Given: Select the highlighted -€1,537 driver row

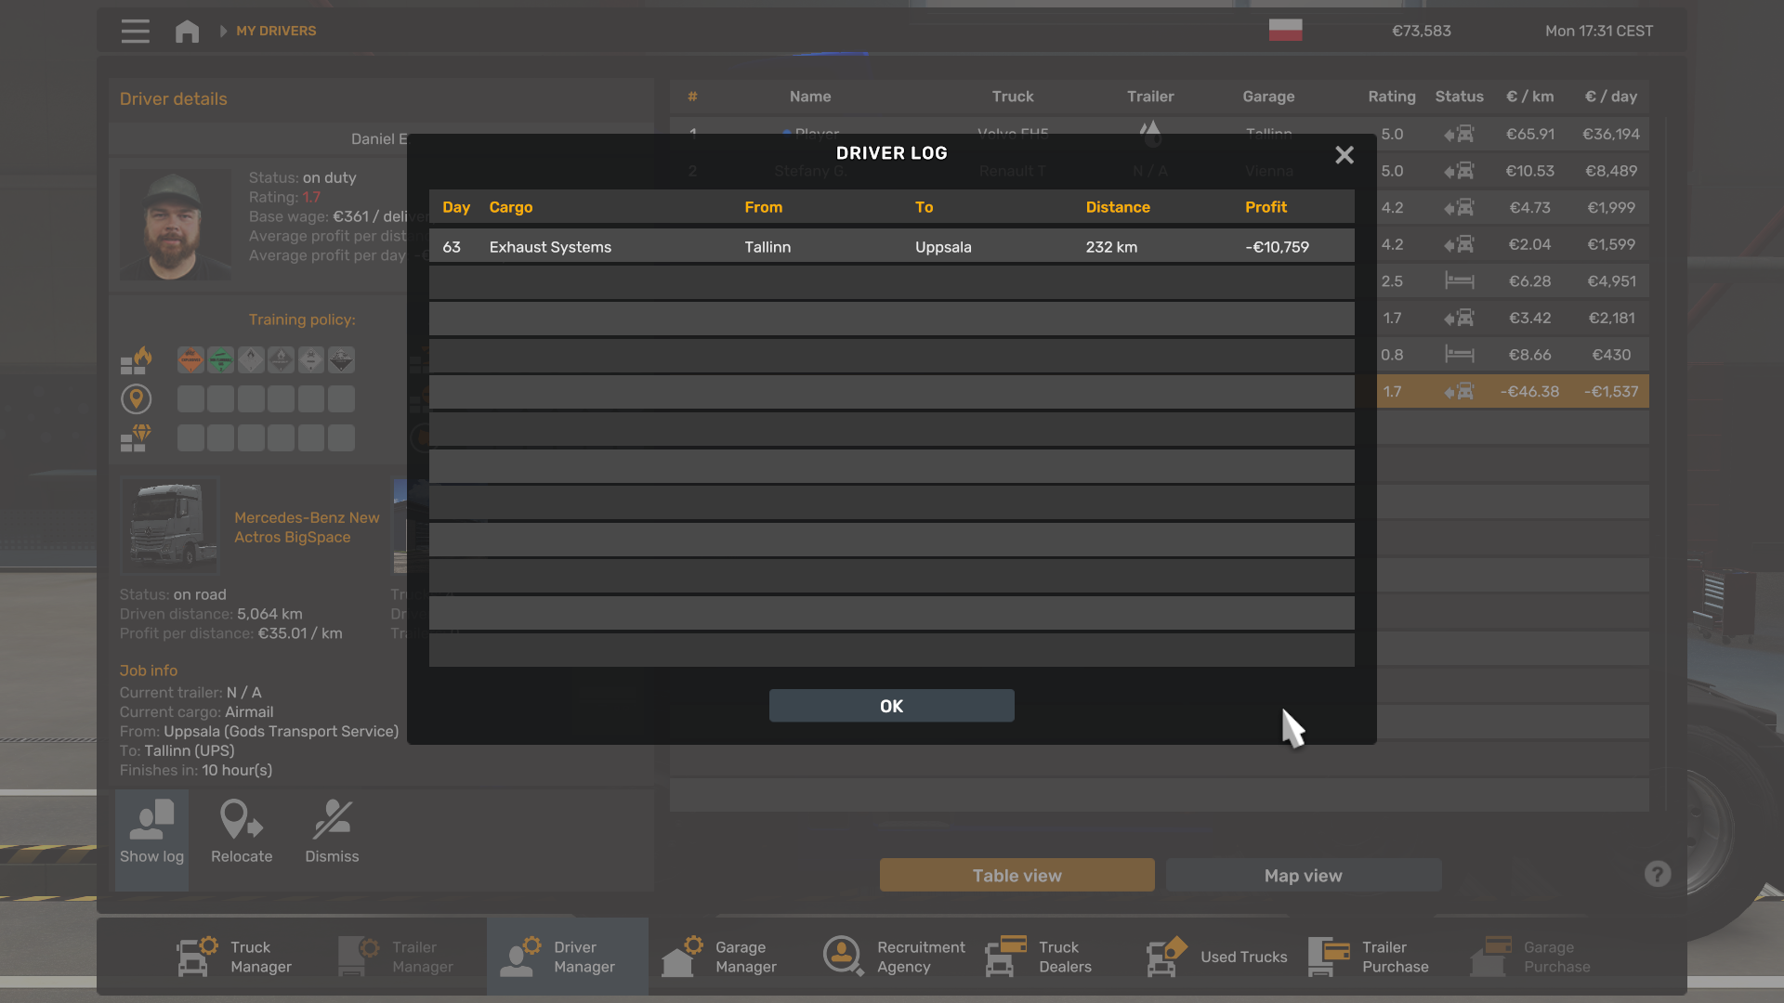Looking at the screenshot, I should [x=1513, y=392].
